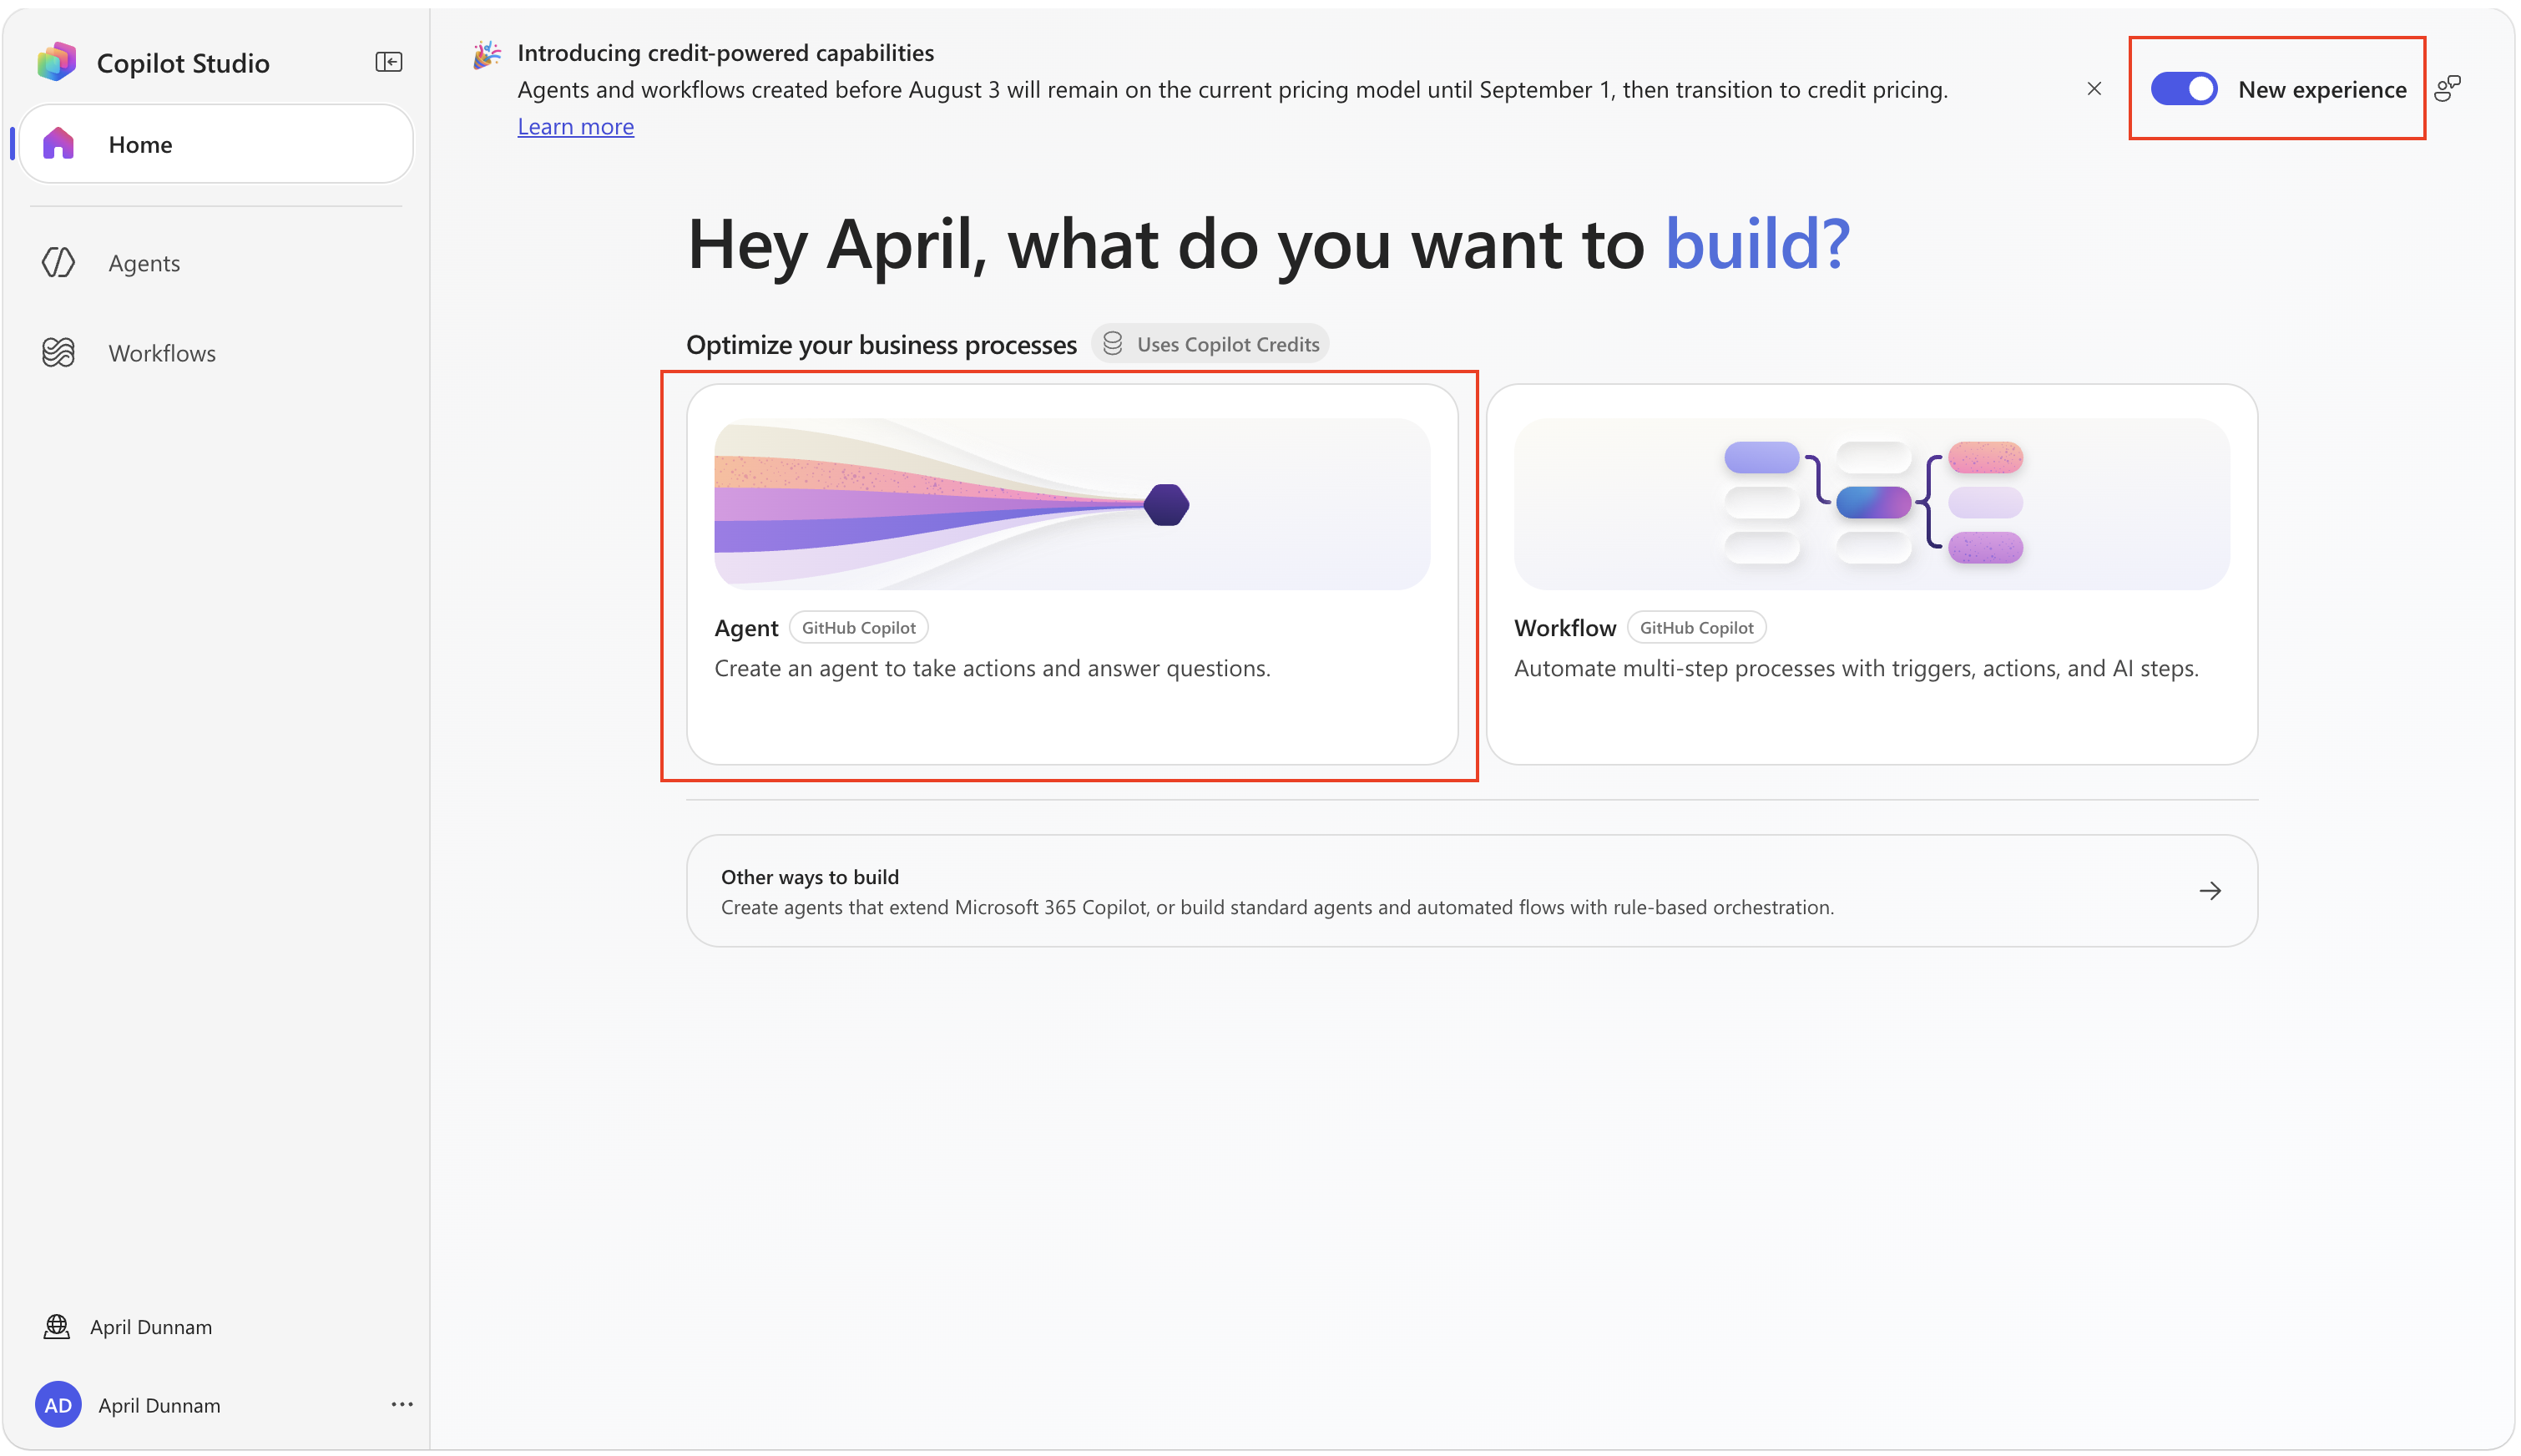
Task: Click the 'Agents and workflows created before' text
Action: [x=1232, y=90]
